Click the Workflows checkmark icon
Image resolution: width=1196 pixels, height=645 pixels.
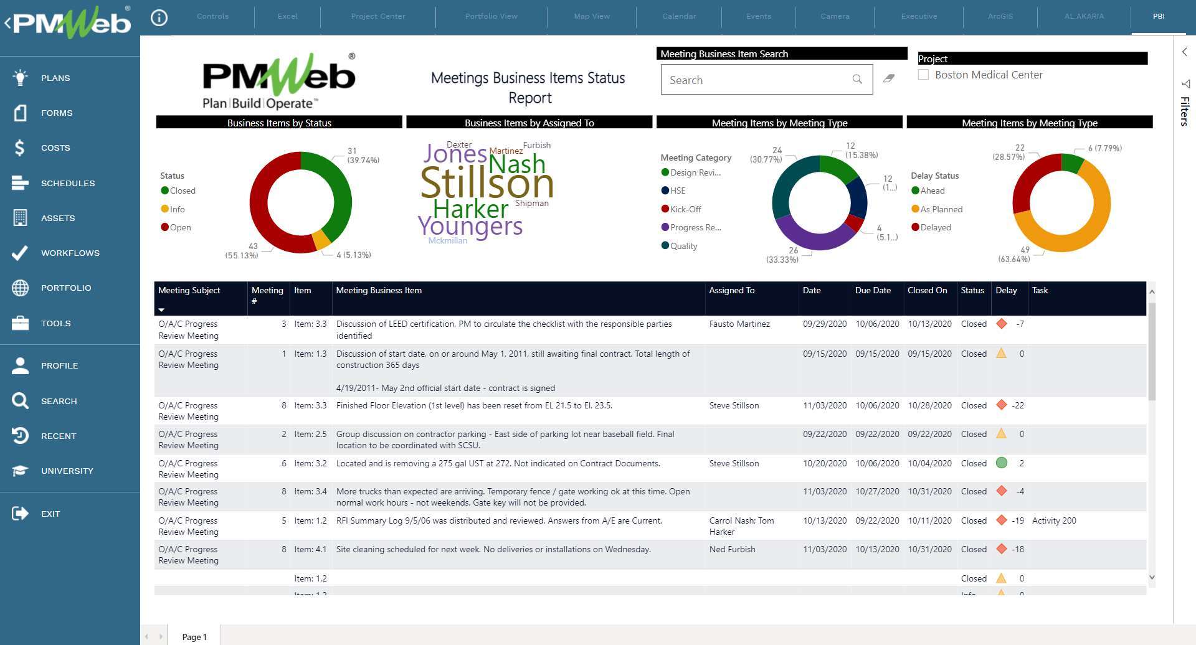(20, 253)
